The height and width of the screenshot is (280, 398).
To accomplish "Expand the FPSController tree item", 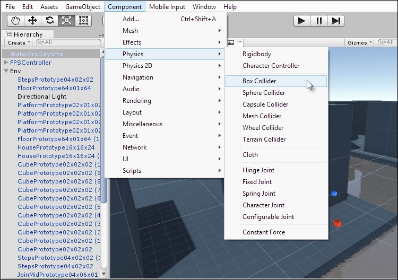I will click(x=6, y=63).
